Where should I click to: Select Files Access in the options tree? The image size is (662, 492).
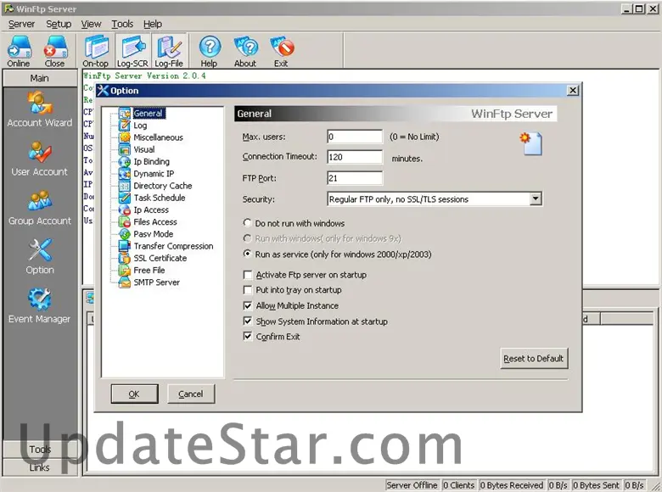155,222
